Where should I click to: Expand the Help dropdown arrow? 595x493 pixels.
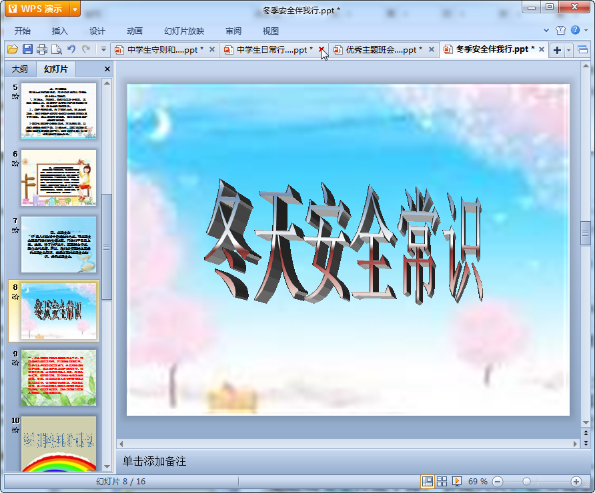(586, 31)
